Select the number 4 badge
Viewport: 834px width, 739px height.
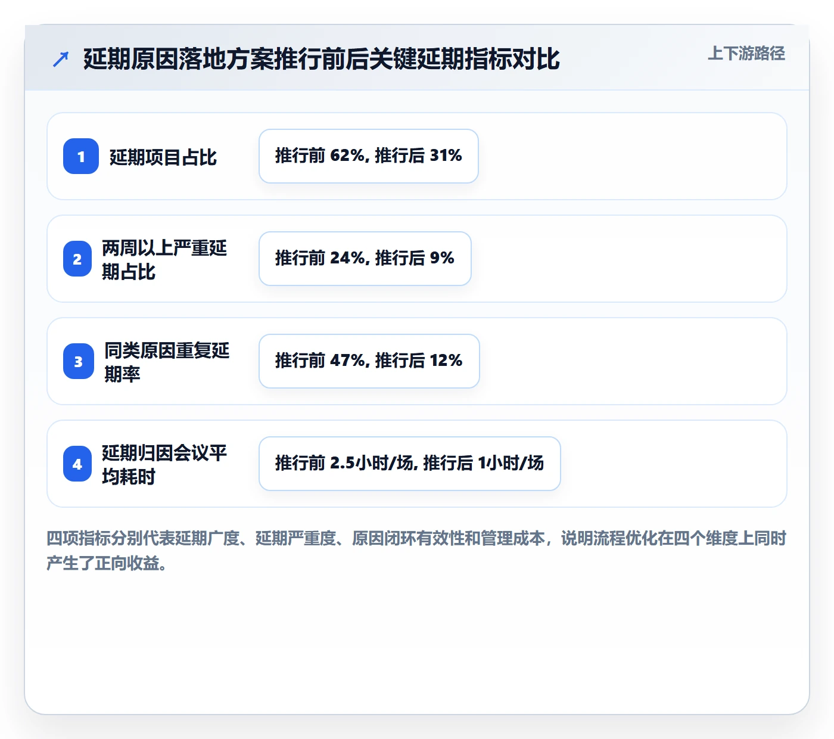click(x=77, y=464)
